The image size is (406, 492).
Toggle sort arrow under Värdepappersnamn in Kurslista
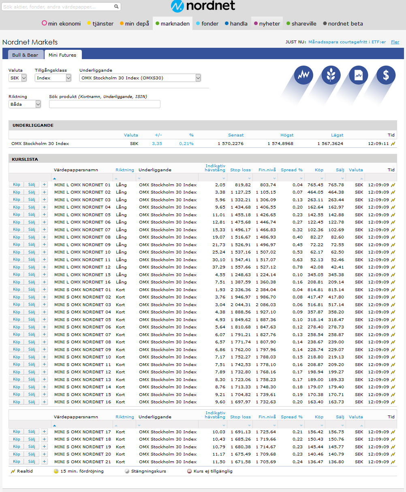tap(55, 178)
